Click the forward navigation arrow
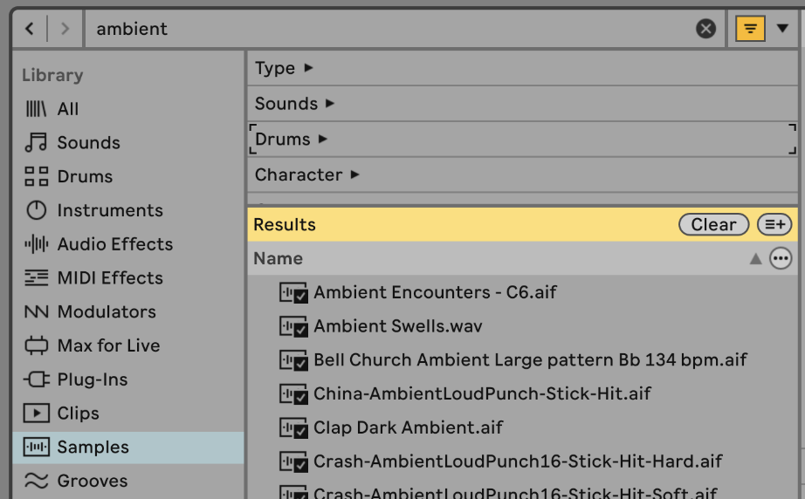805x499 pixels. tap(64, 29)
